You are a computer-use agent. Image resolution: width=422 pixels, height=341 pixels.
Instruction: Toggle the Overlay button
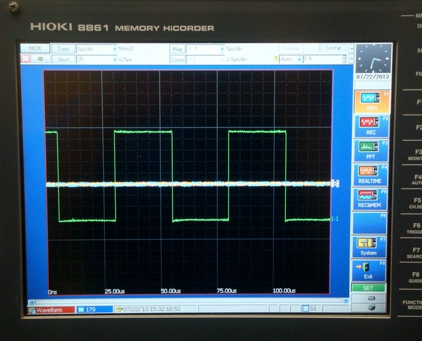pos(291,49)
